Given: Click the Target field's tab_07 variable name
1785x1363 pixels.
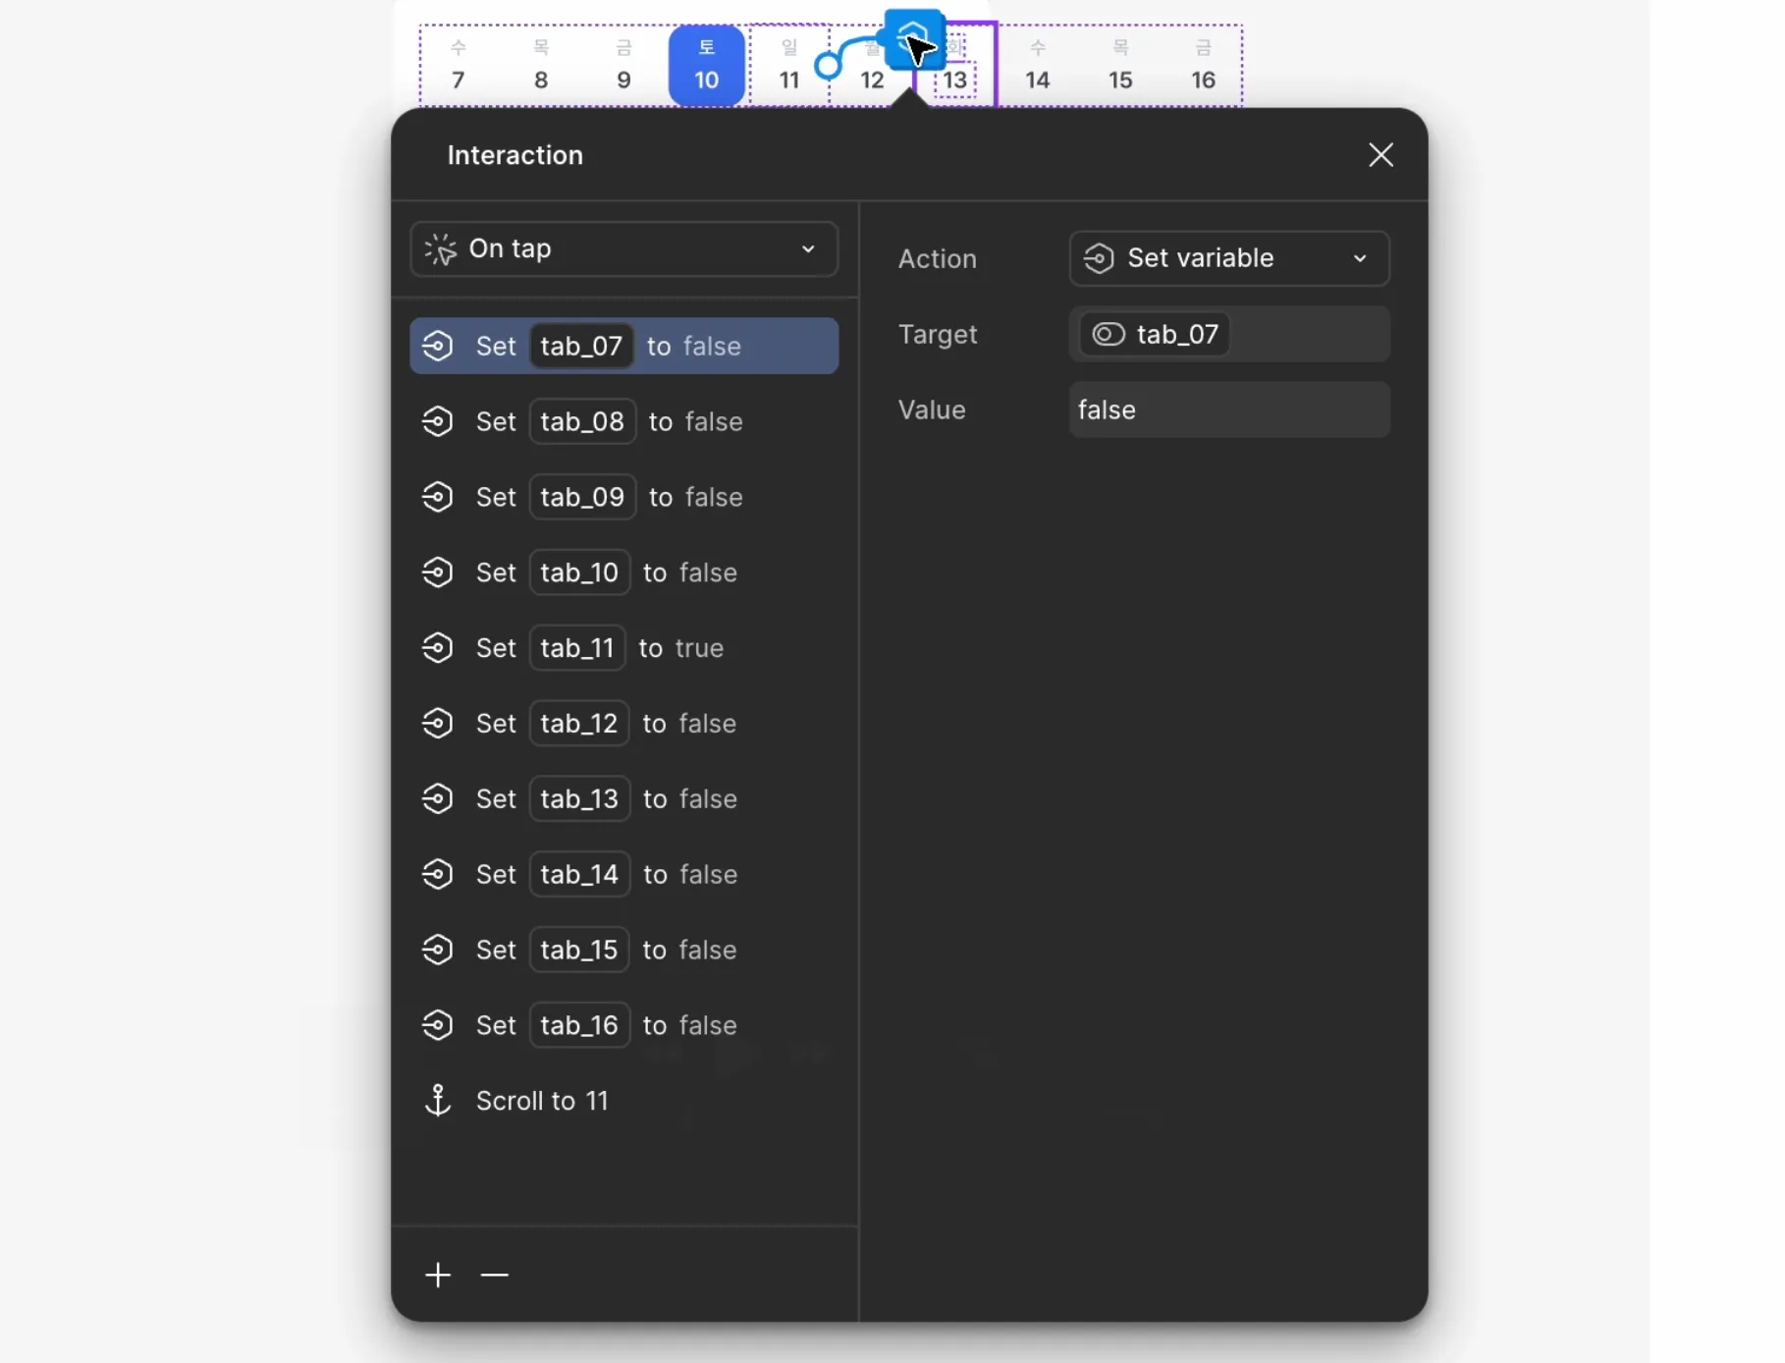Looking at the screenshot, I should pyautogui.click(x=1177, y=335).
